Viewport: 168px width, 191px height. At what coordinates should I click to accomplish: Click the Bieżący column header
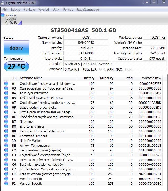[86, 78]
